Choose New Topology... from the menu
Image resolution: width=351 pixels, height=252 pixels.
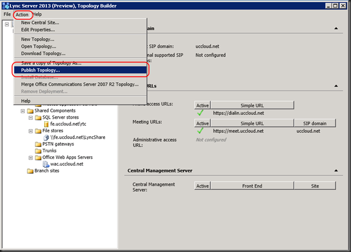point(80,39)
